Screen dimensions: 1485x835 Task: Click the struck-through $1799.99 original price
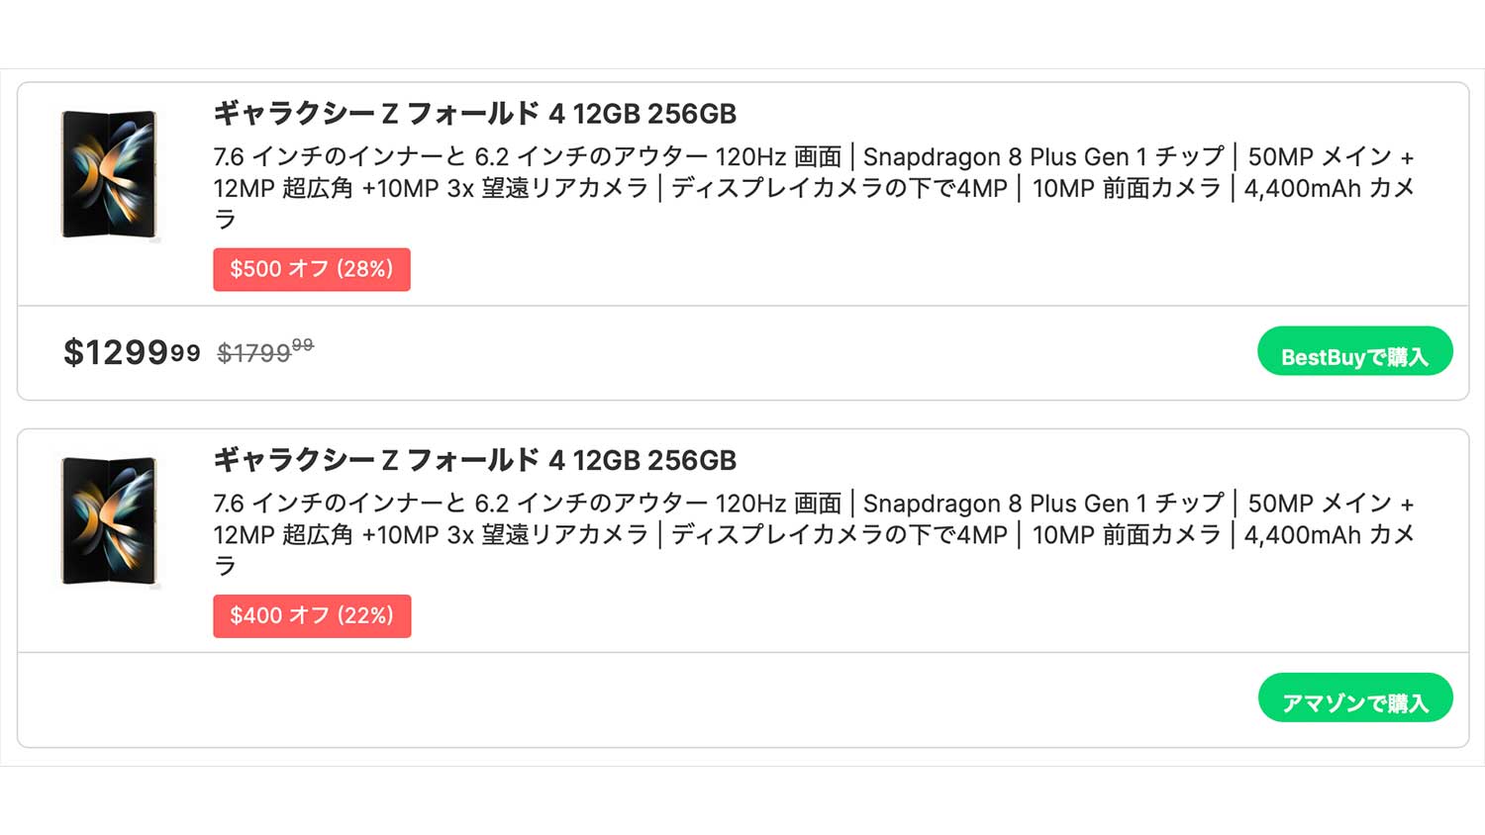pyautogui.click(x=264, y=351)
